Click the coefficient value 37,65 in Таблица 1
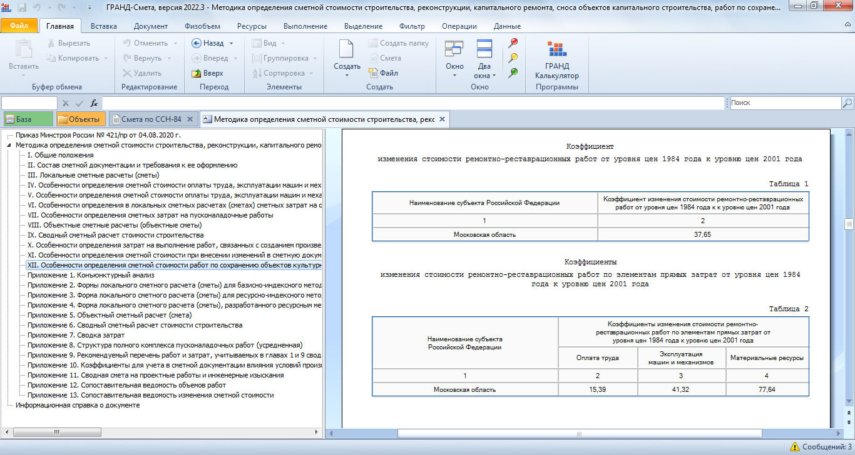Viewport: 855px width, 455px height. [x=703, y=234]
